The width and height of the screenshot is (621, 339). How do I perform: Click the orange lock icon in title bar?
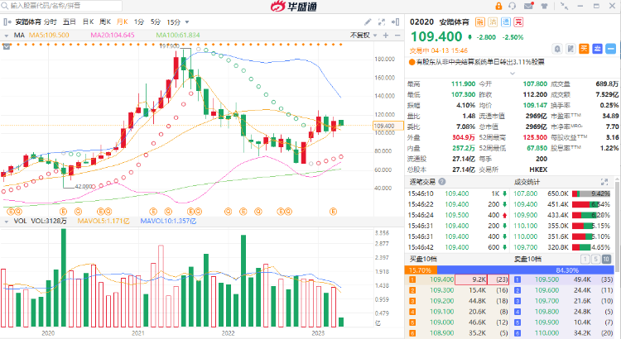pos(498,6)
